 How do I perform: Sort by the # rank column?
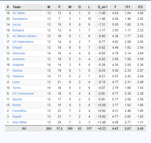[8, 7]
